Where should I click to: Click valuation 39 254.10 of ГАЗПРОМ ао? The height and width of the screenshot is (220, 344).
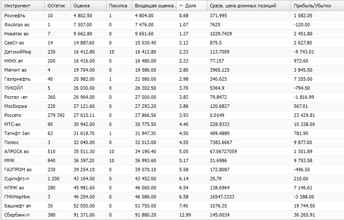84,170
